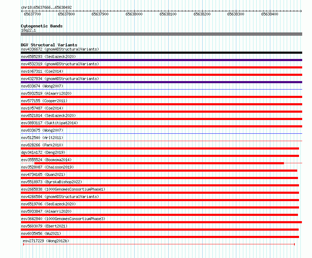Open nsv5933847 (Almarri2020) text
312x258 pixels.
(46, 211)
